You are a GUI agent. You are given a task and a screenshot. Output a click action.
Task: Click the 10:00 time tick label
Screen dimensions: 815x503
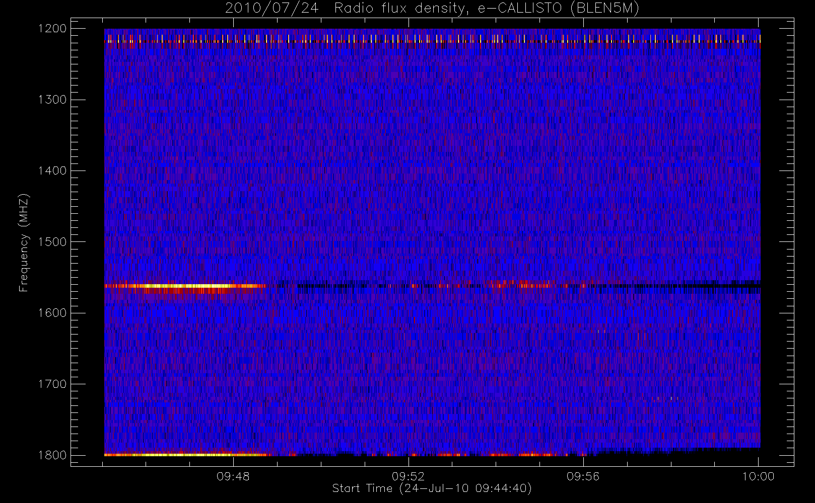(758, 476)
